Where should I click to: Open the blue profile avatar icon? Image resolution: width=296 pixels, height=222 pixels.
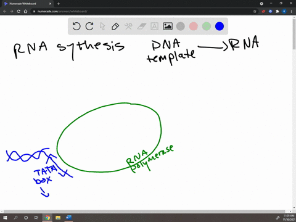pyautogui.click(x=284, y=11)
